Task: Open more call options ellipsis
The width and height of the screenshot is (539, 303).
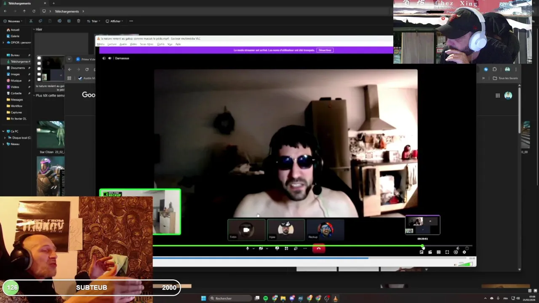Action: pyautogui.click(x=305, y=249)
